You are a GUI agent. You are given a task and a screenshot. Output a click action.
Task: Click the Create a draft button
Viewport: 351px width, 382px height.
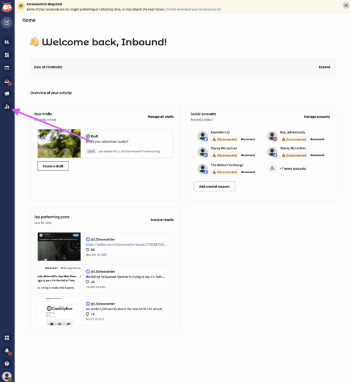click(x=53, y=166)
